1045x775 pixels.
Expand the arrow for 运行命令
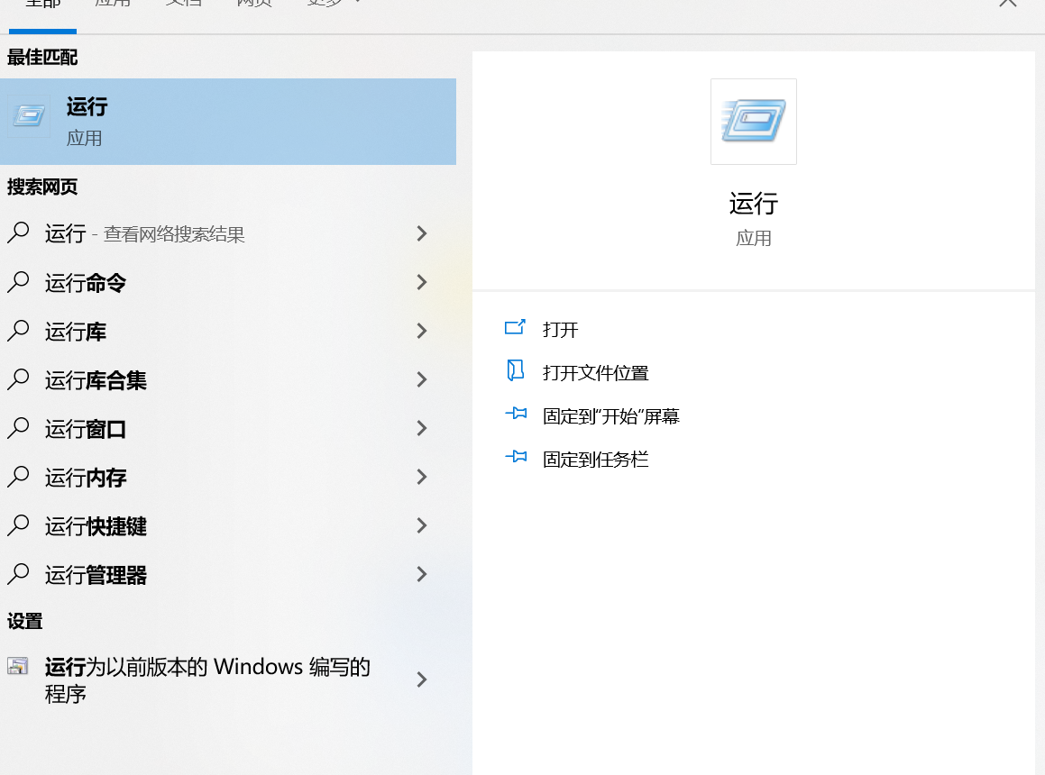(x=421, y=283)
